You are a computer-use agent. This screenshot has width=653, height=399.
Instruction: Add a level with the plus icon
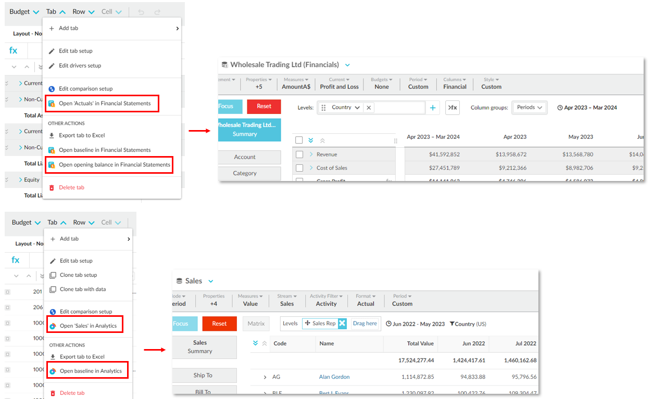pos(433,108)
